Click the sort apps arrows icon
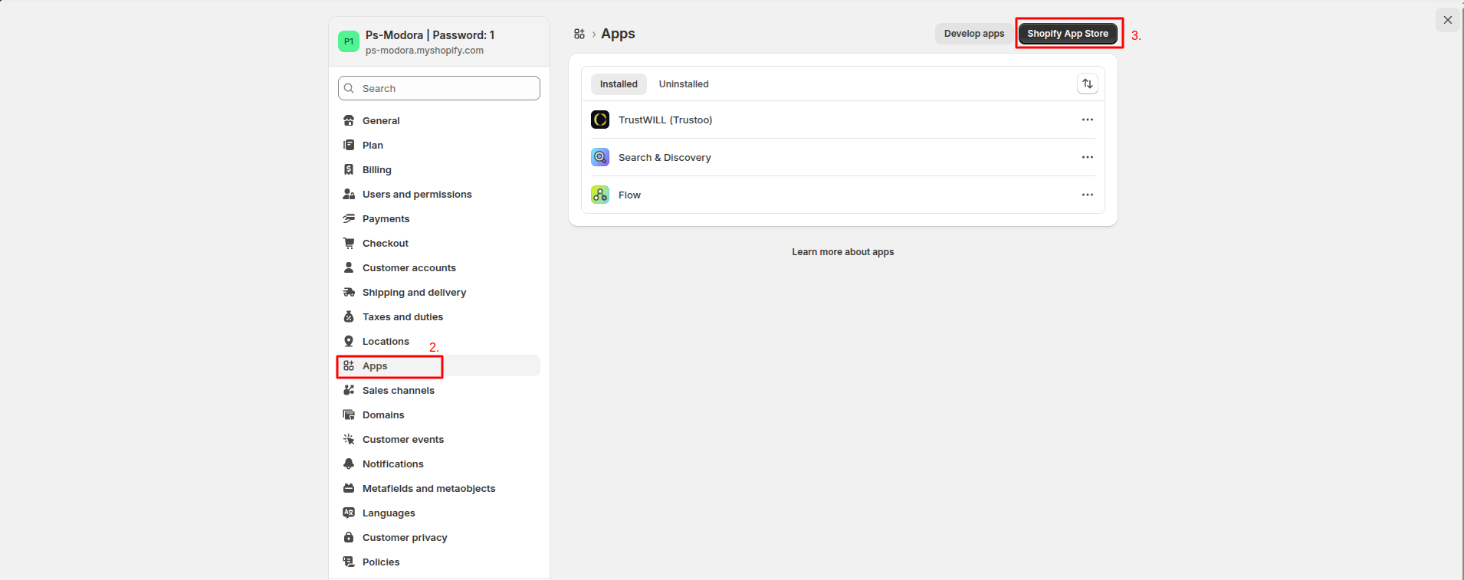 pyautogui.click(x=1088, y=84)
